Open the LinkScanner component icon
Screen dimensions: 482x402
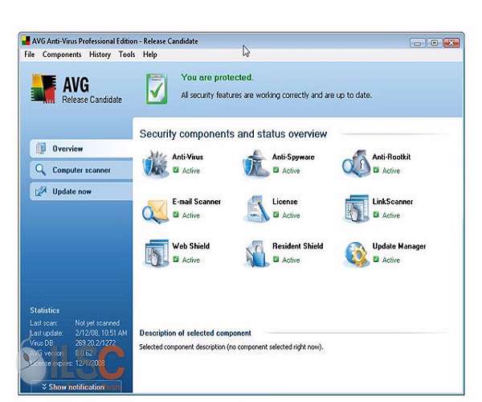pyautogui.click(x=356, y=208)
